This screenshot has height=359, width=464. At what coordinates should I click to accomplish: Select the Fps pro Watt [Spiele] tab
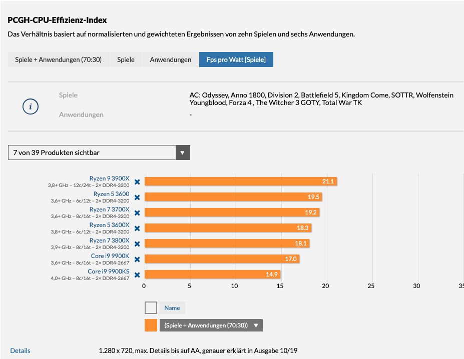236,59
